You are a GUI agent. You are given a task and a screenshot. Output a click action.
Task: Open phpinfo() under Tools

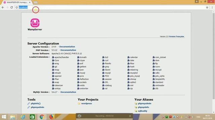tap(36, 104)
